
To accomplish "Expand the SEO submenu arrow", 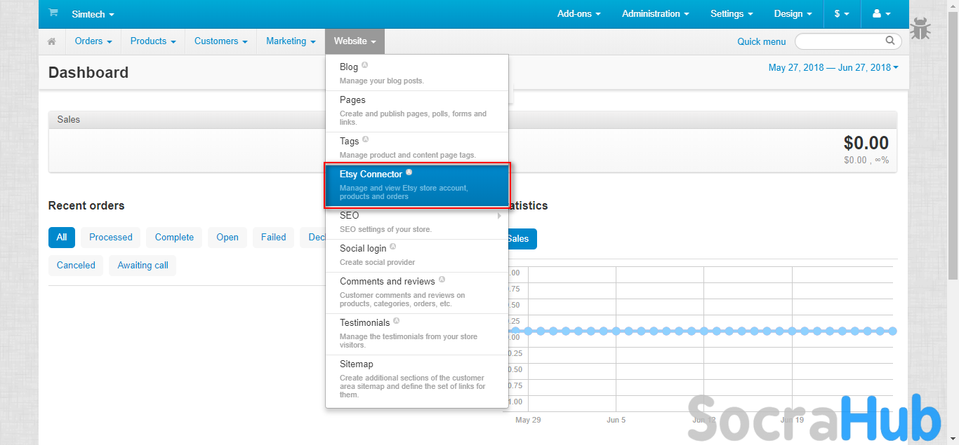I will (499, 216).
